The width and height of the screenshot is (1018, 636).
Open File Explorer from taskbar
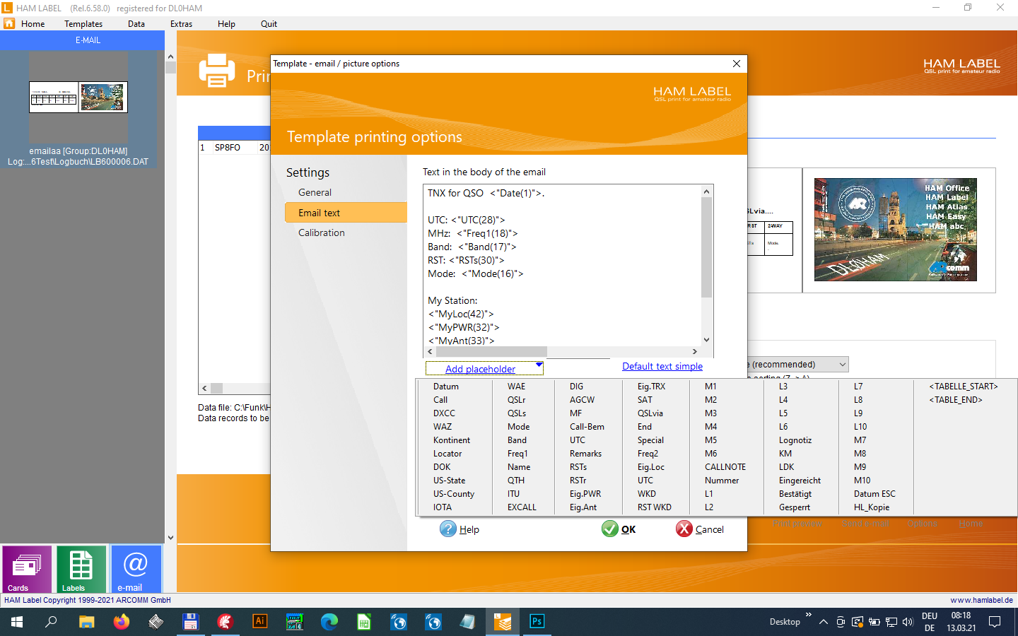(x=86, y=622)
